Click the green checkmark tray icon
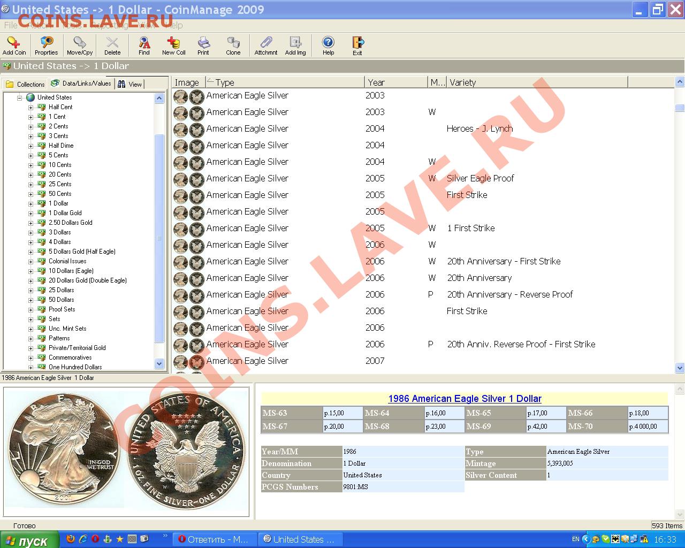Viewport: 685px width, 548px height. click(605, 539)
